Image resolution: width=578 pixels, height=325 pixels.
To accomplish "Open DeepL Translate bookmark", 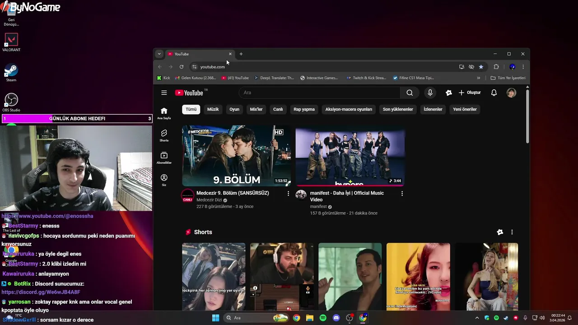I will pos(274,78).
